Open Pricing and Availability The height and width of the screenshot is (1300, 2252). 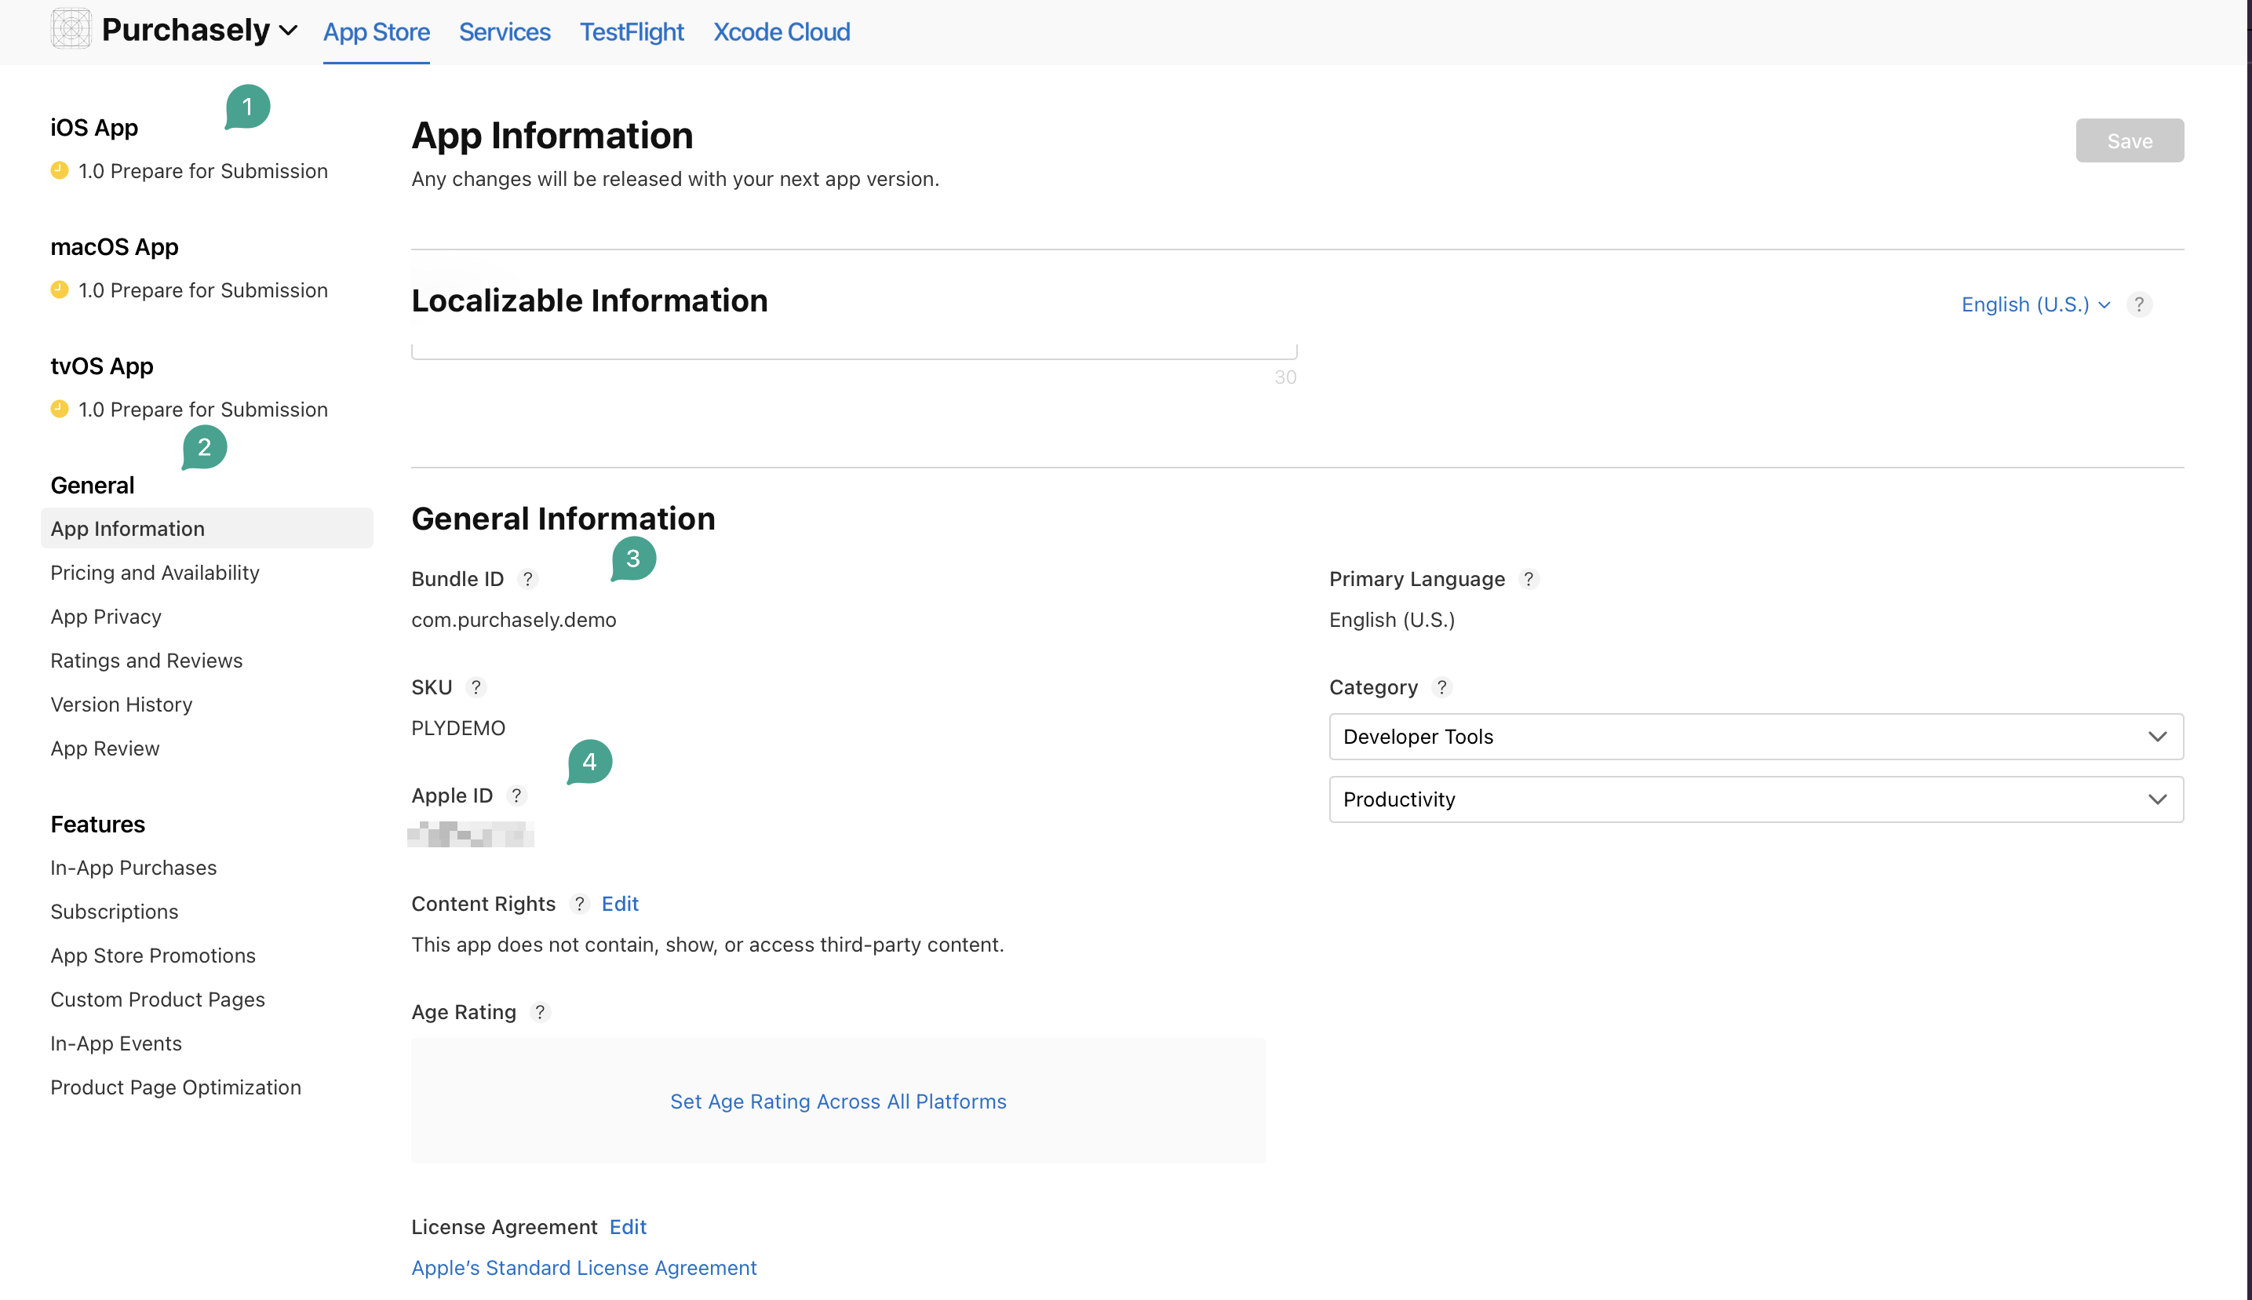(x=155, y=574)
